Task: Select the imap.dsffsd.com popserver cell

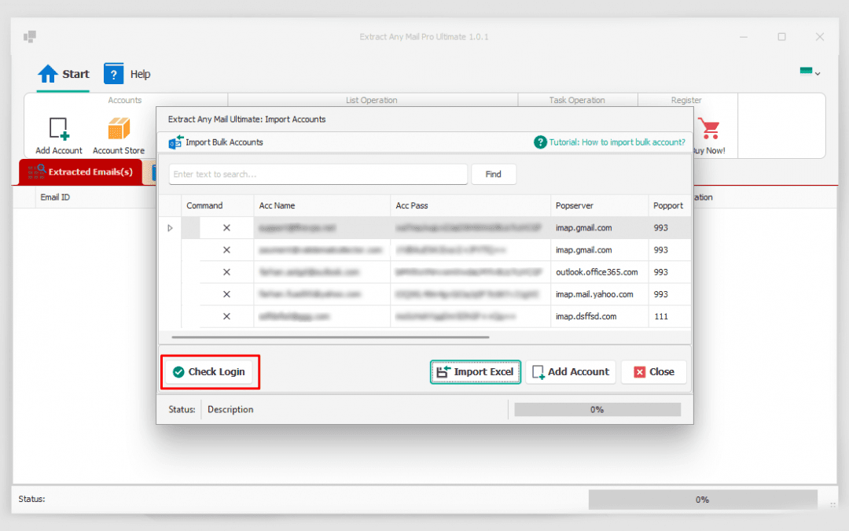Action: click(x=599, y=316)
